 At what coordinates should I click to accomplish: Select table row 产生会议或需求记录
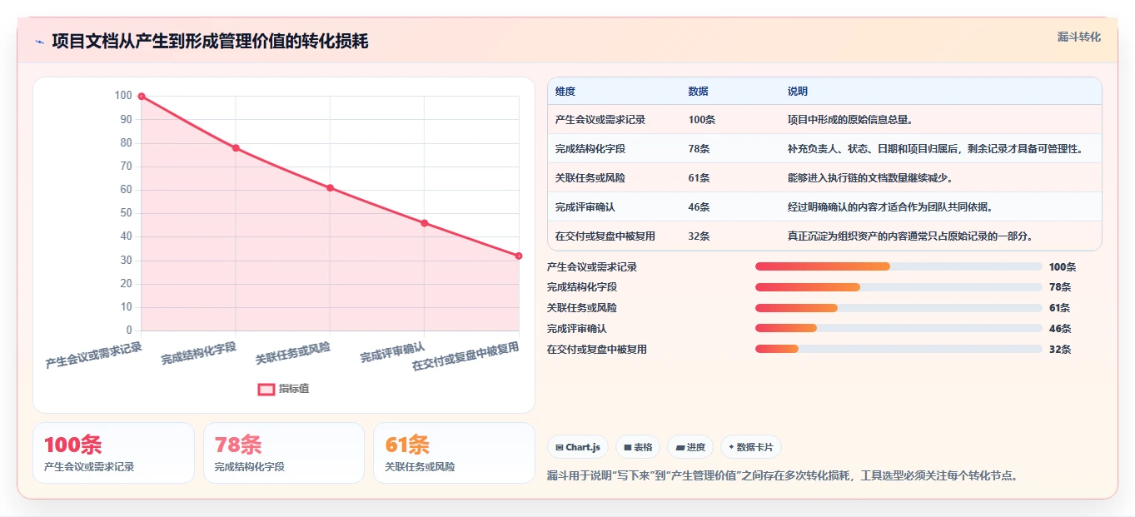(x=824, y=120)
